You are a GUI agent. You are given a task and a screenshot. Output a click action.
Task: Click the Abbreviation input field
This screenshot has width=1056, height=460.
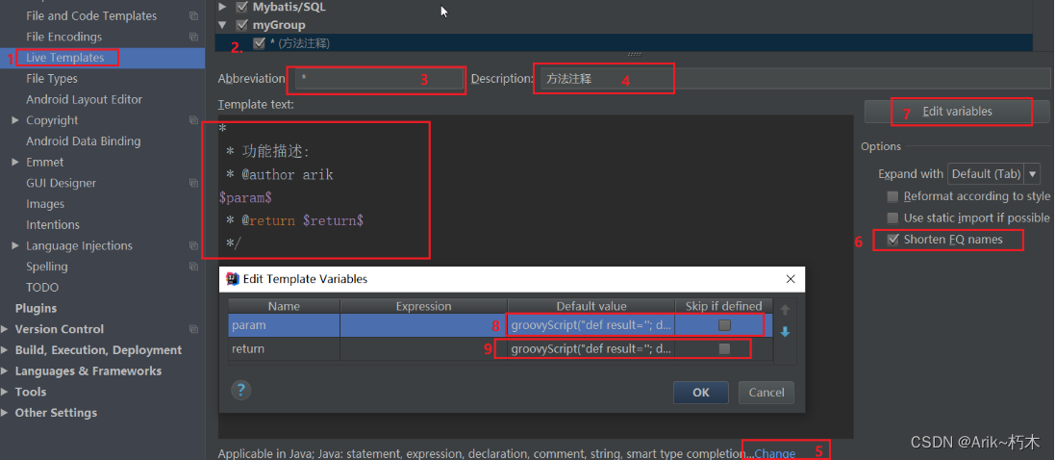tap(379, 79)
